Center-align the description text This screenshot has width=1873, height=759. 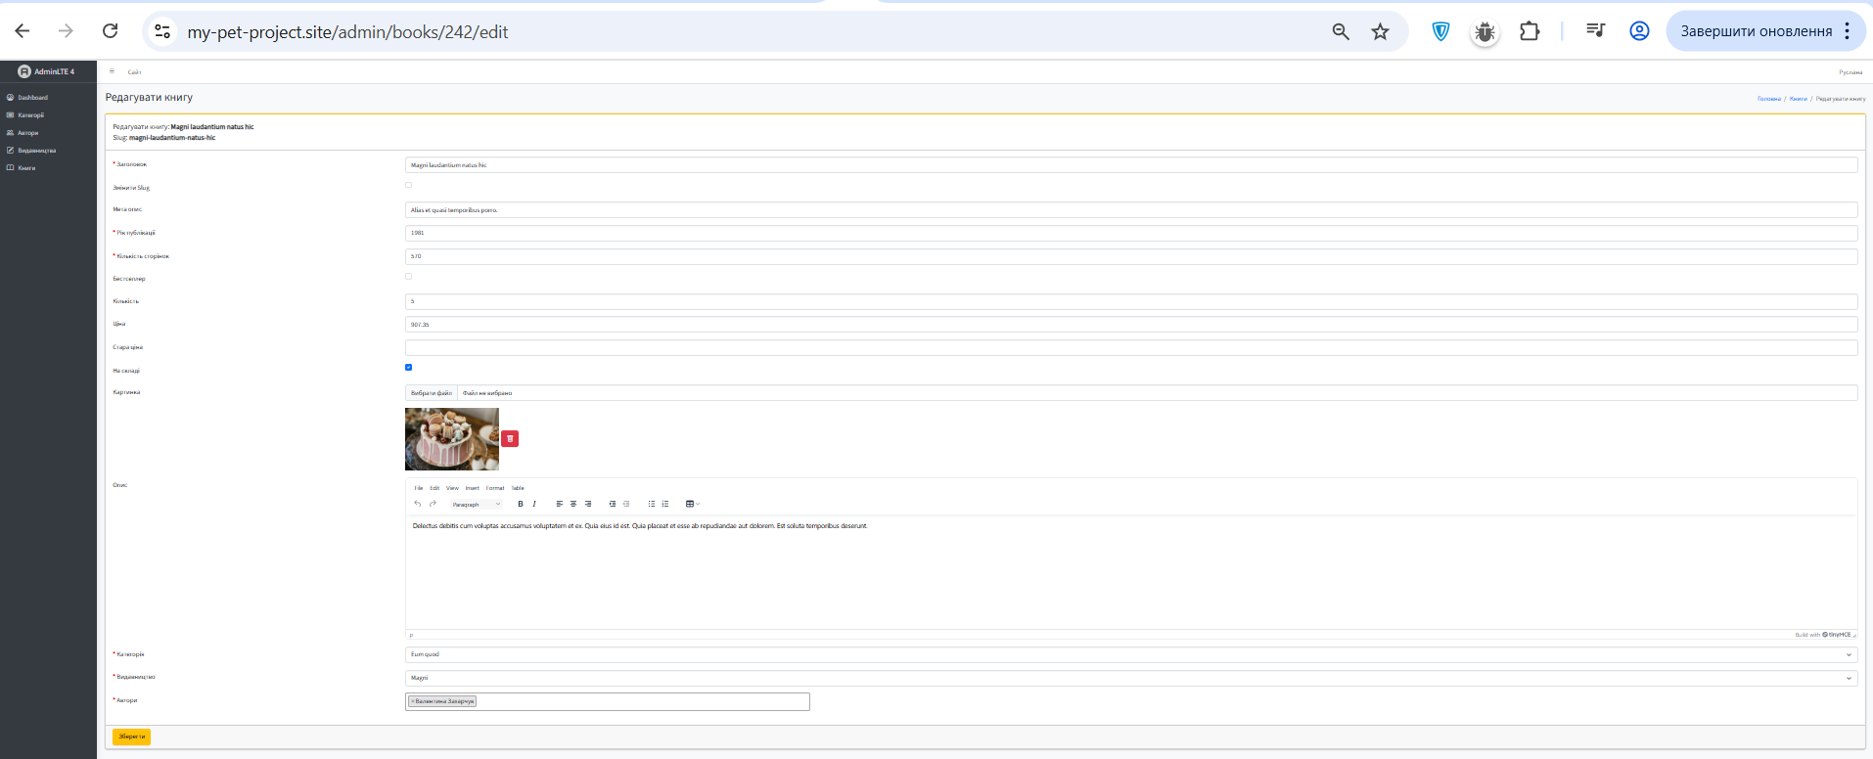click(573, 504)
